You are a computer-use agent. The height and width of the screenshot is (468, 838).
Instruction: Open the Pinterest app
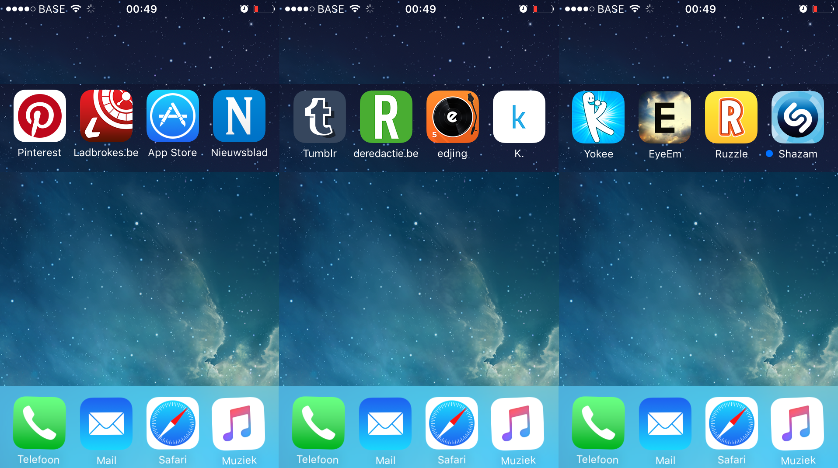40,116
